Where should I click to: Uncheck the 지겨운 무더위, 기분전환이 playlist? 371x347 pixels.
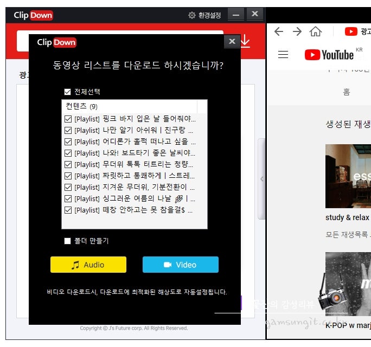pyautogui.click(x=68, y=187)
